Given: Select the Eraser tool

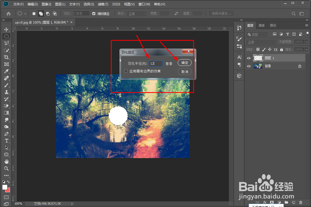Looking at the screenshot, I should [6, 106].
